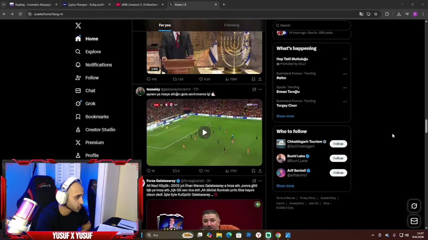The height and width of the screenshot is (240, 428).
Task: Click the Windows taskbar search box
Action: pyautogui.click(x=169, y=235)
